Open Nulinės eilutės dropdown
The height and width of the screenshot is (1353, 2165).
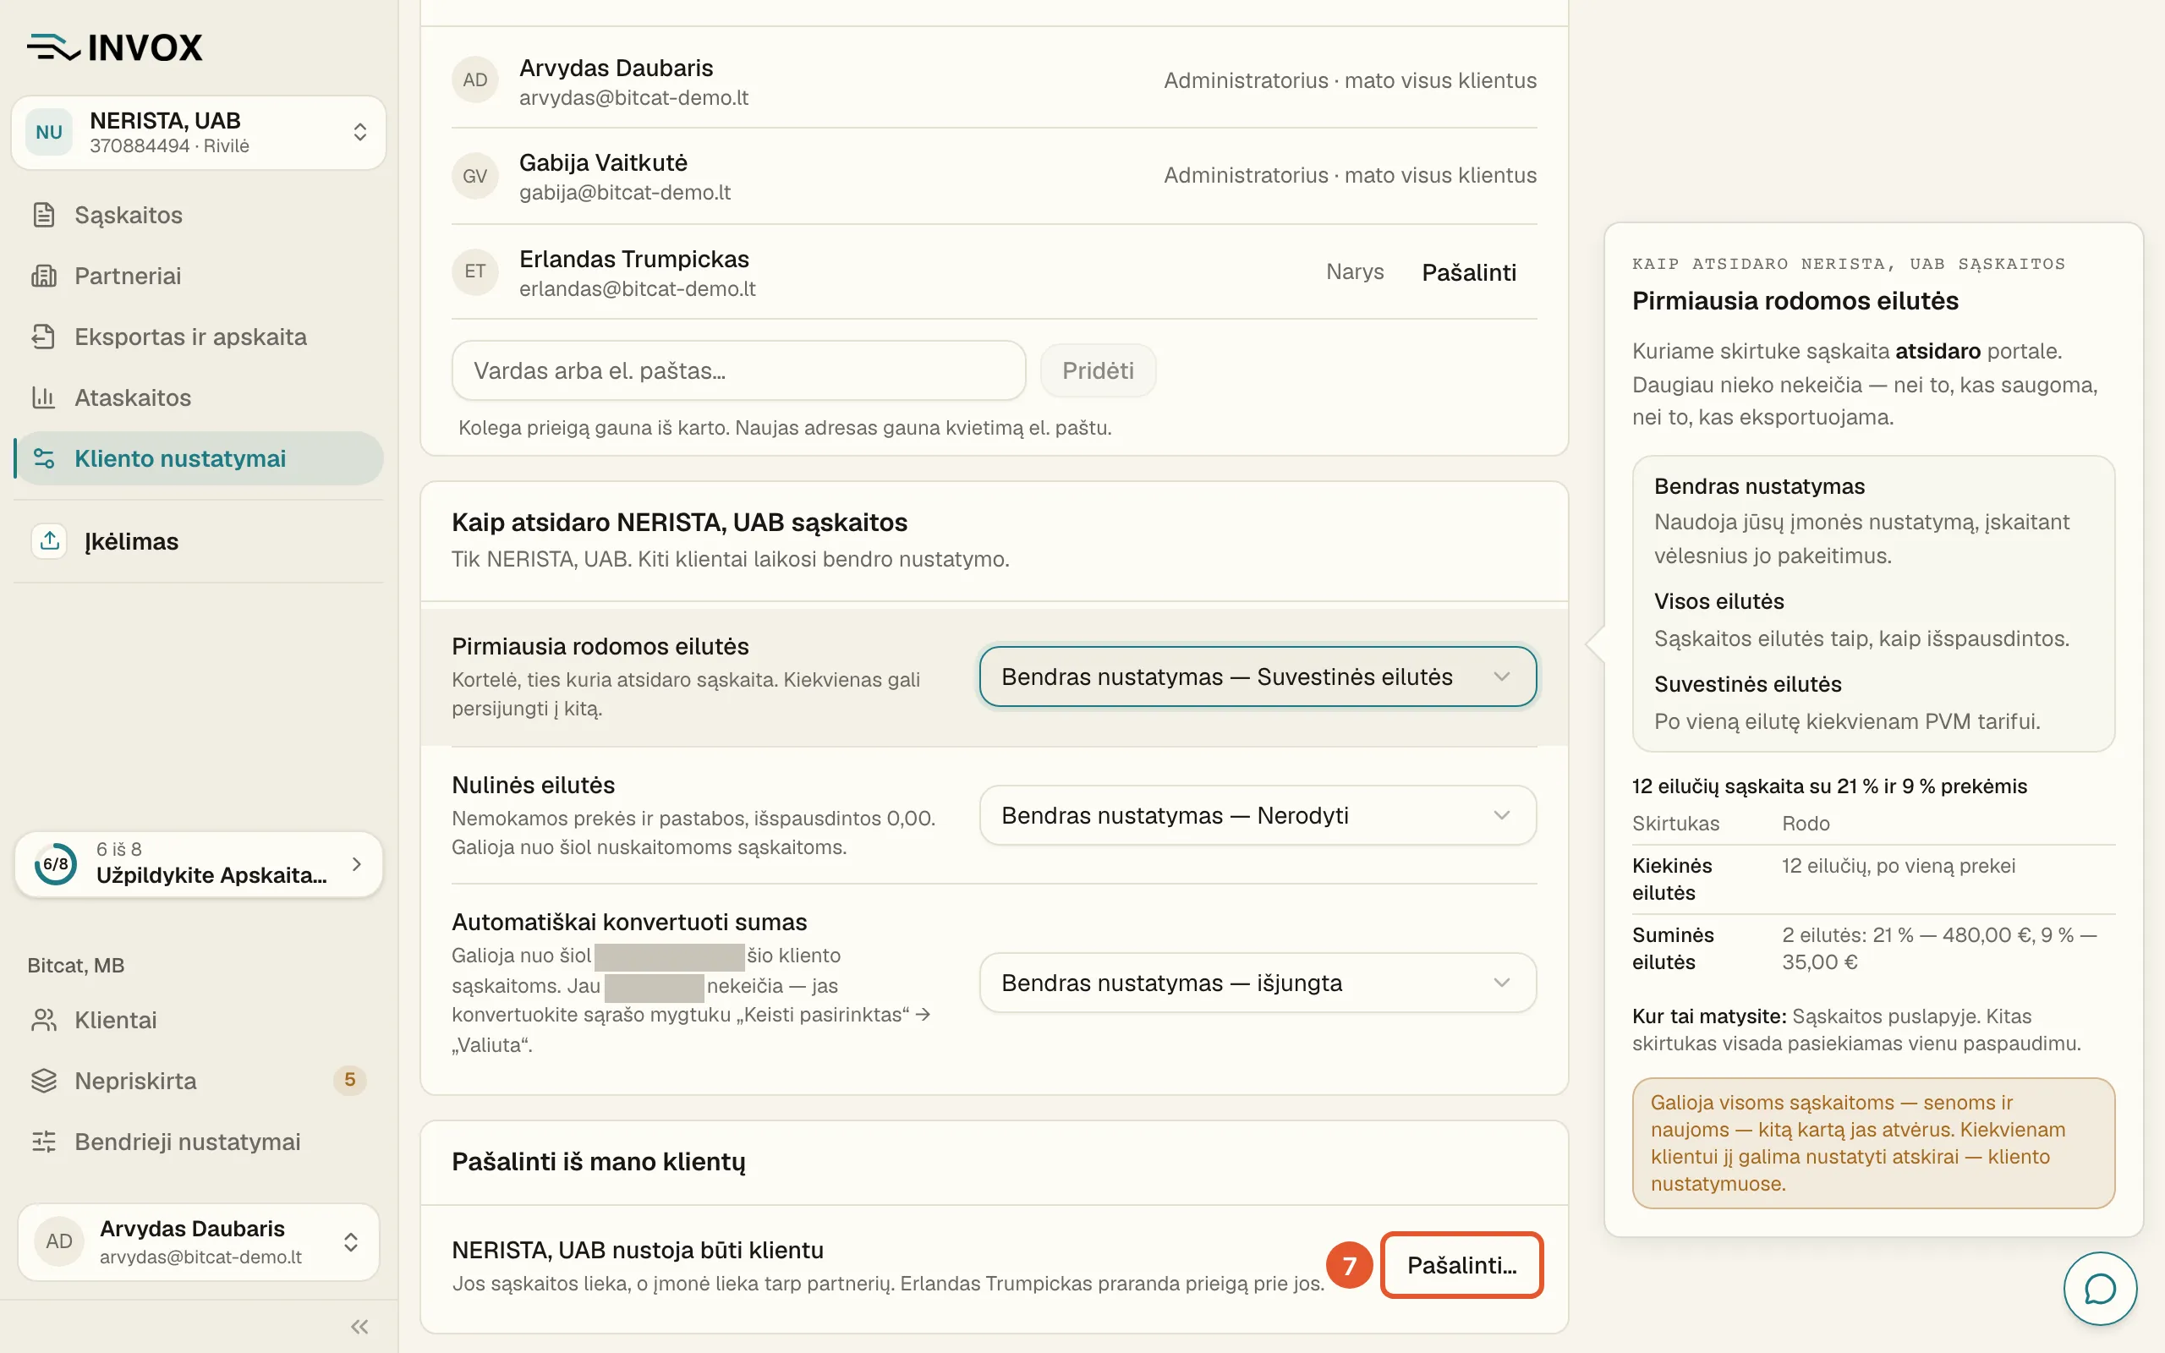pos(1258,815)
